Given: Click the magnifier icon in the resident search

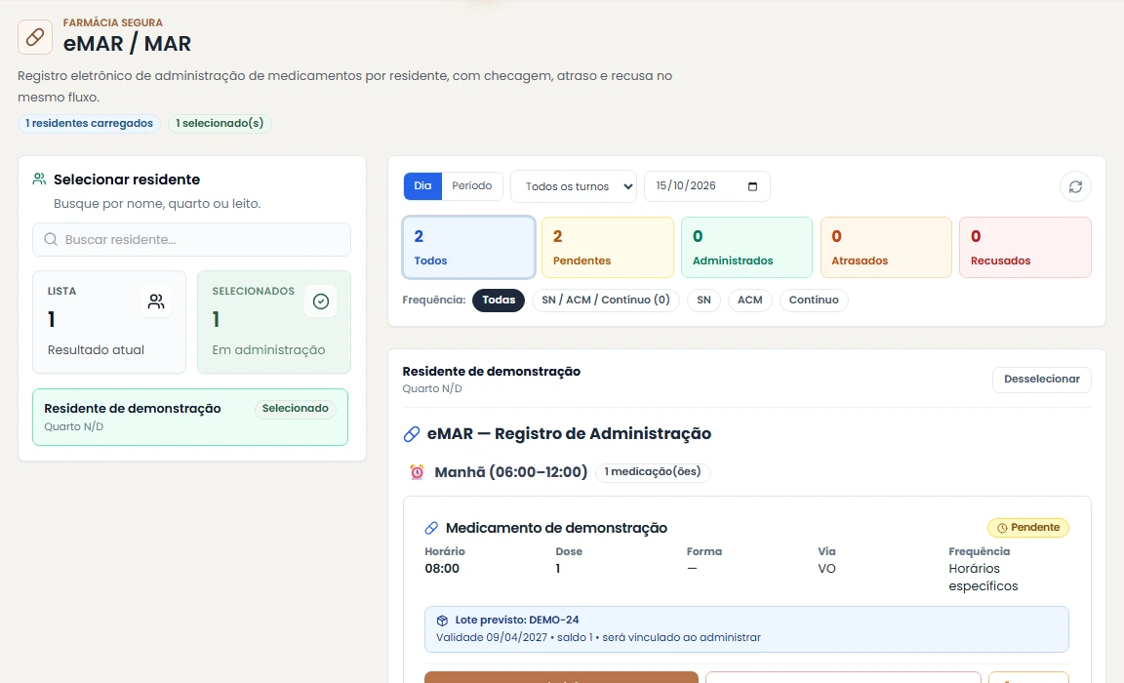Looking at the screenshot, I should 51,239.
